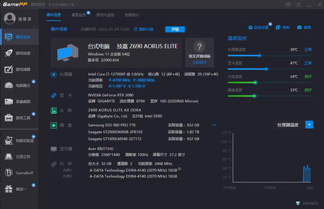This screenshot has width=324, height=209.
Task: Click the 截图 screenshot button
Action: (304, 28)
